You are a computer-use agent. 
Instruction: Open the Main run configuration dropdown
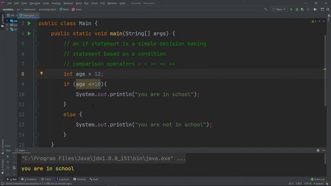tap(279, 9)
